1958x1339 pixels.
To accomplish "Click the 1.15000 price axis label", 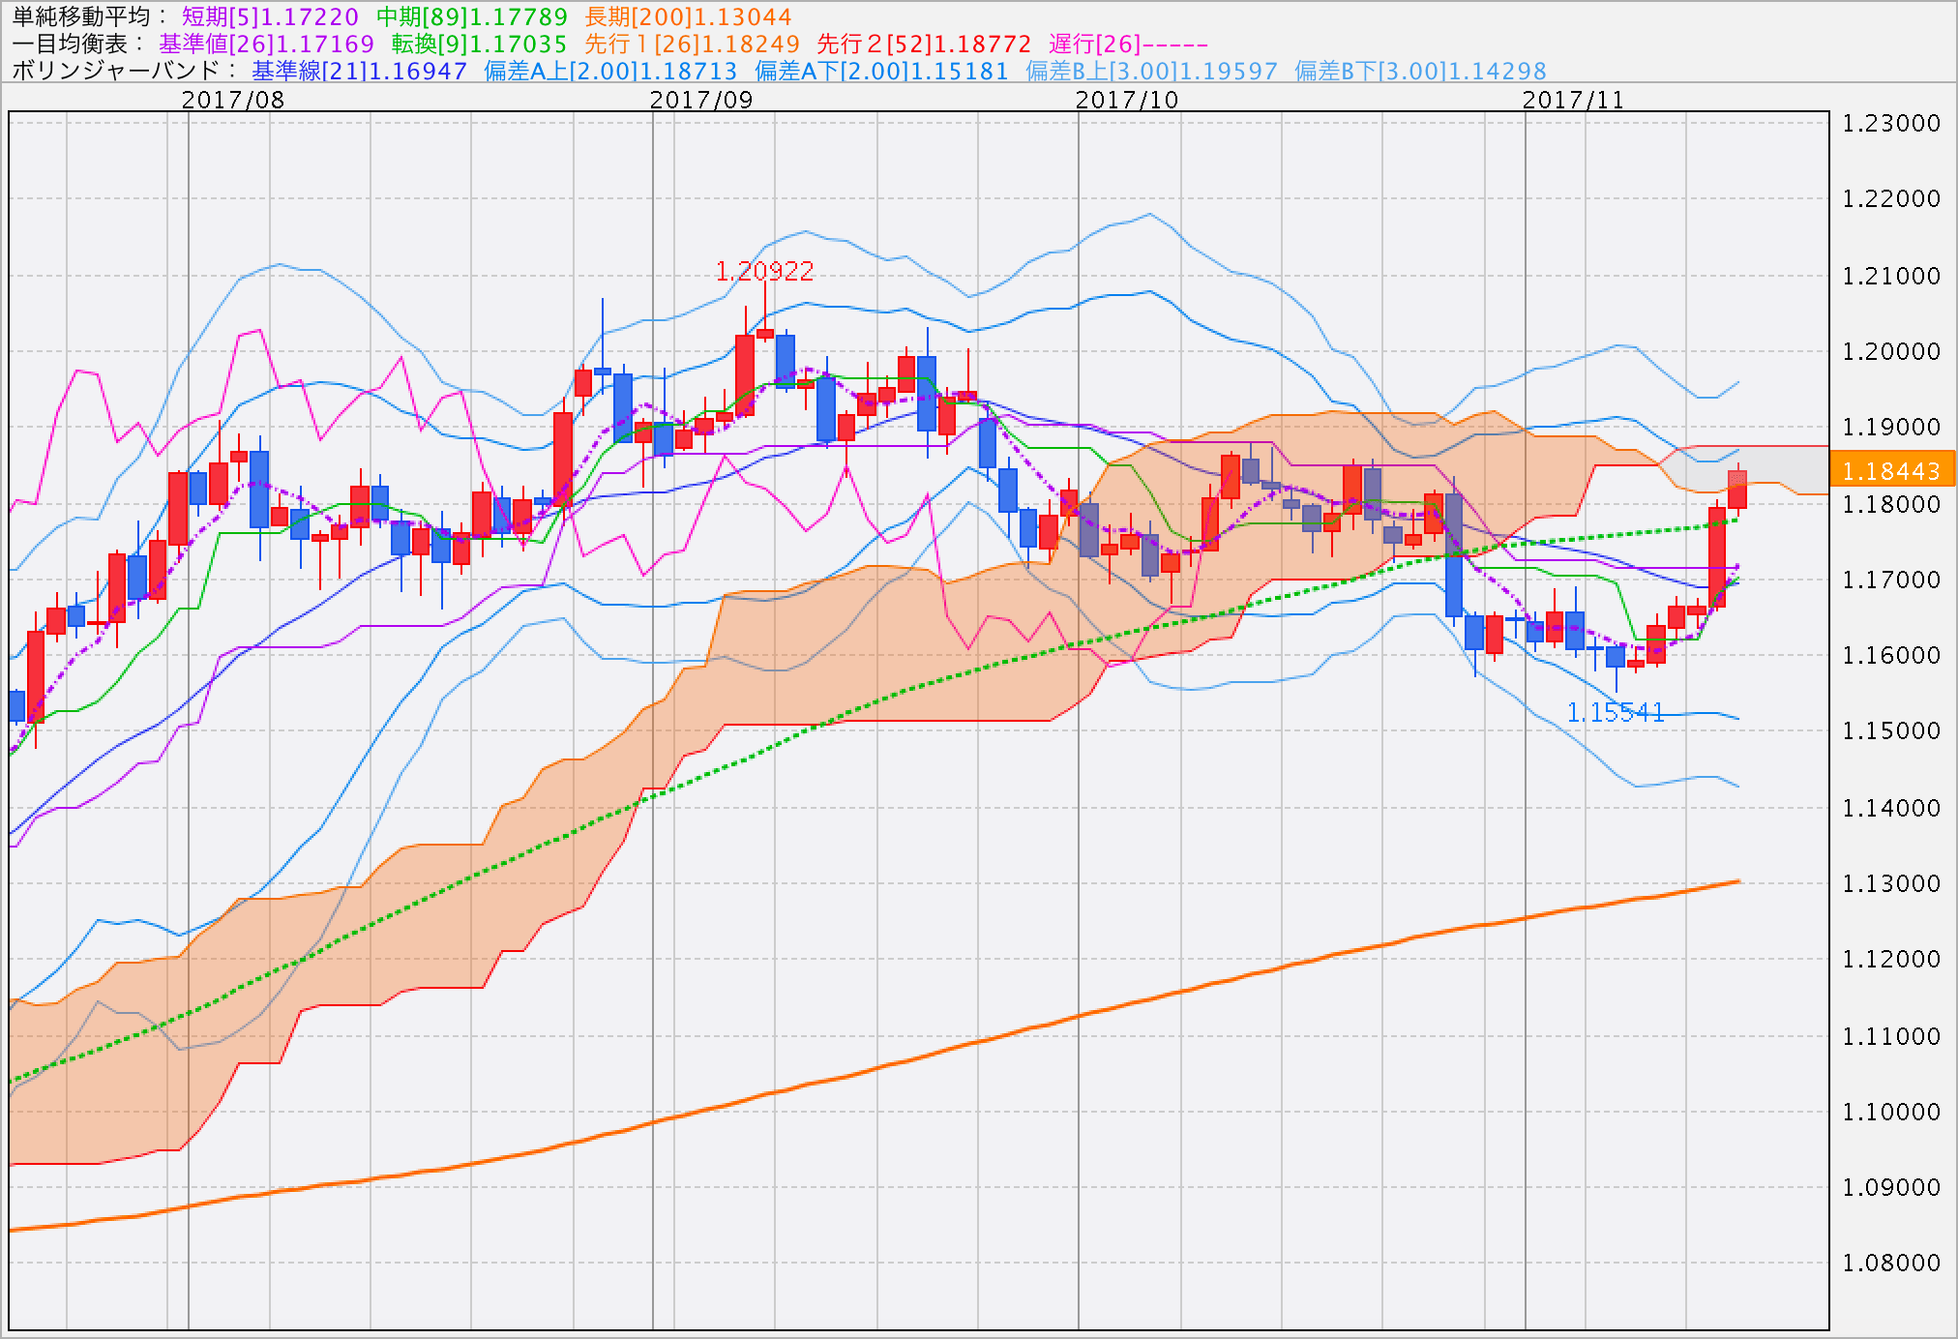I will point(1891,730).
